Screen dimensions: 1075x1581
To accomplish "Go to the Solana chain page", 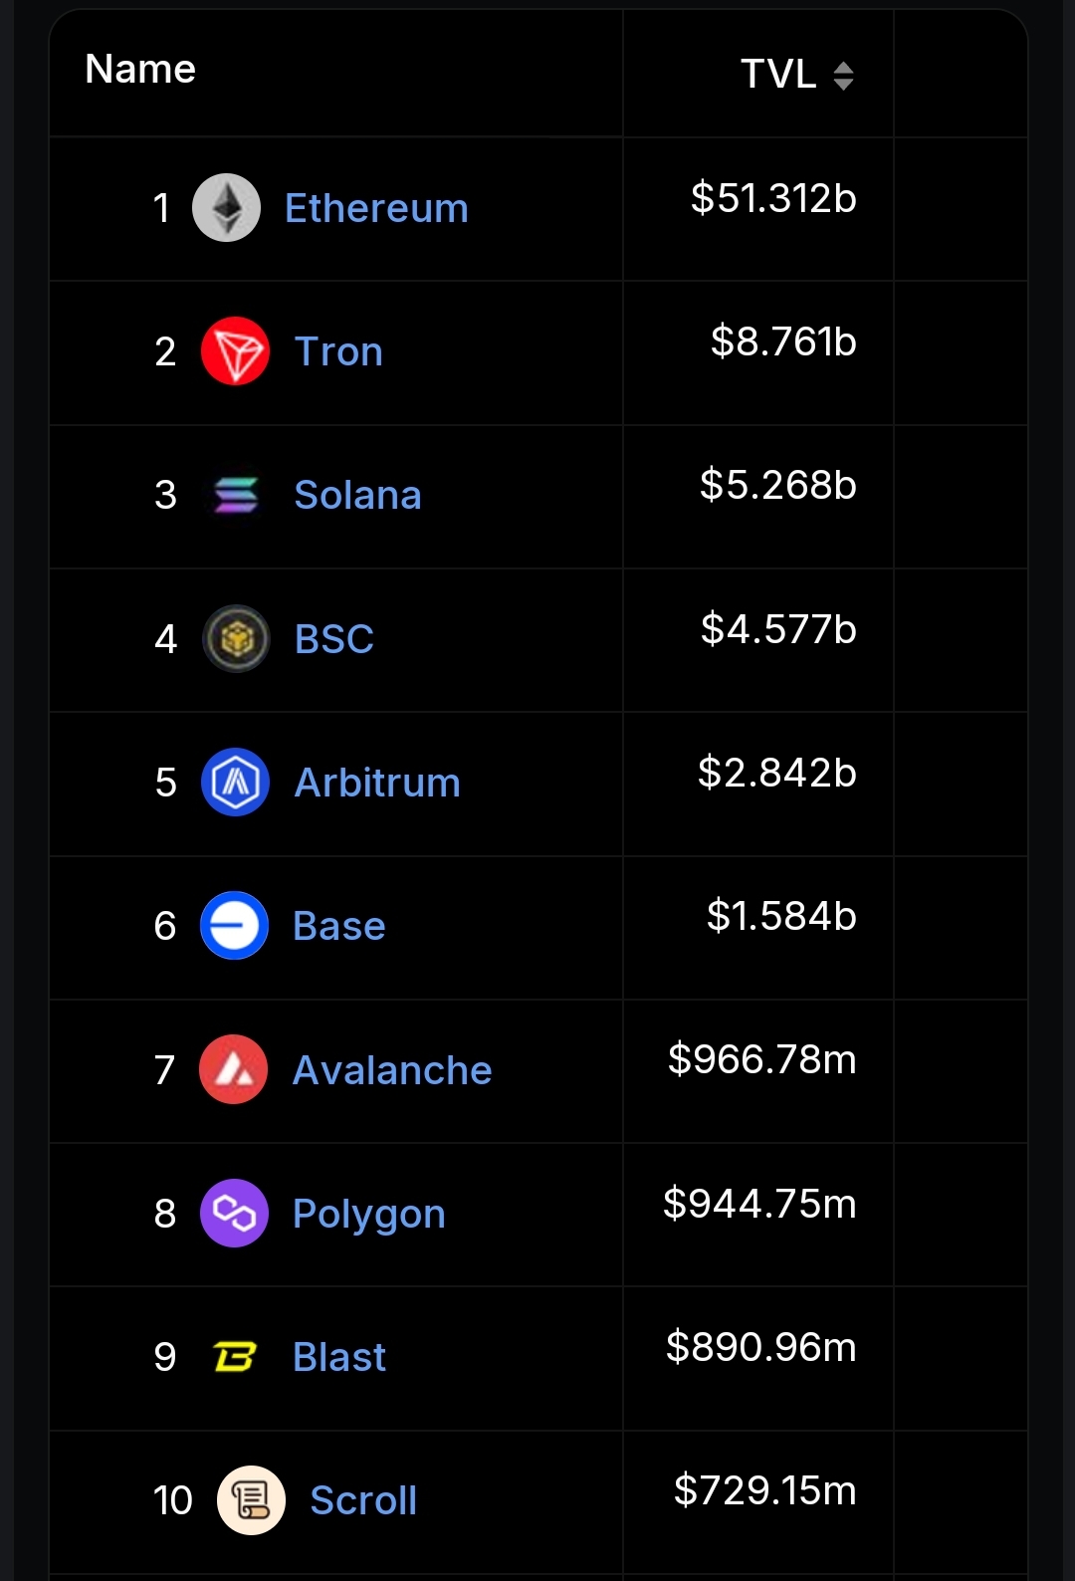I will [357, 496].
